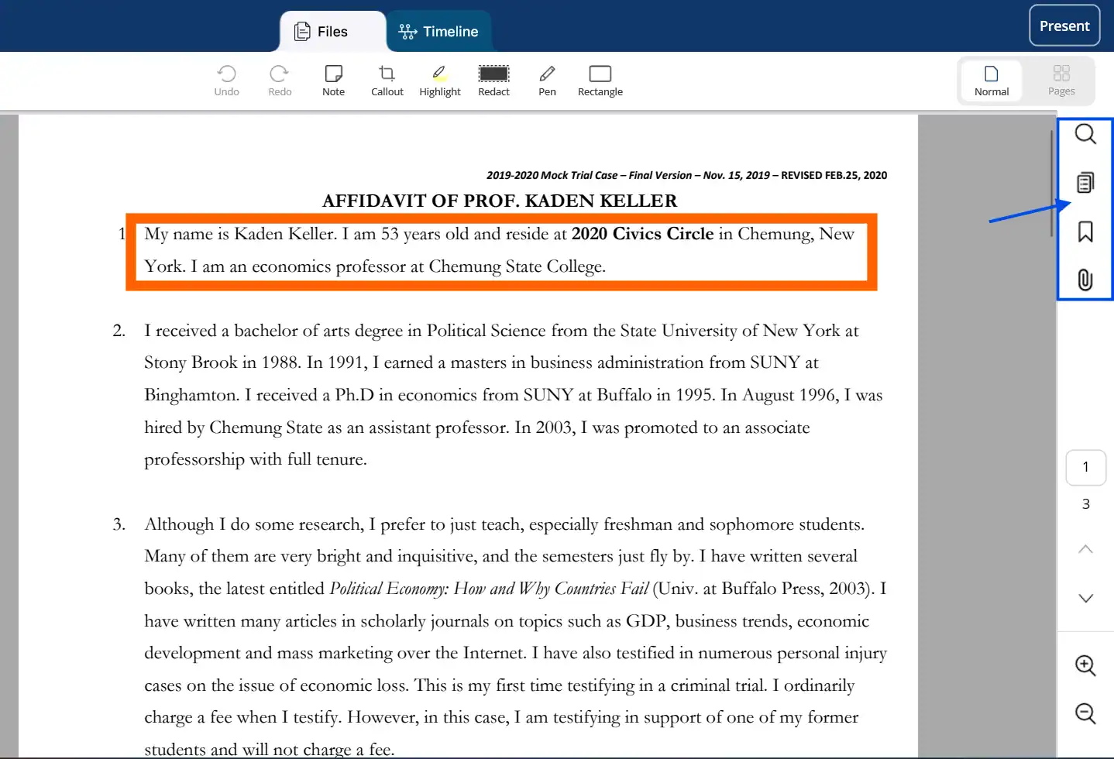Switch to Pages view mode
This screenshot has height=759, width=1114.
click(1061, 81)
